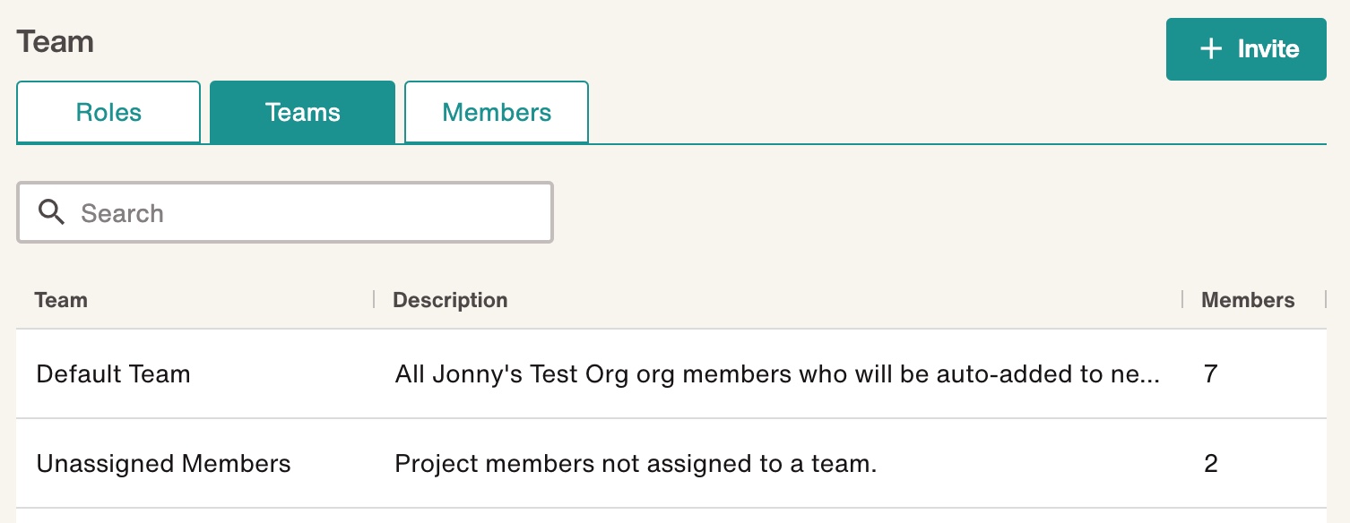Switch to the Roles tab

tap(108, 112)
